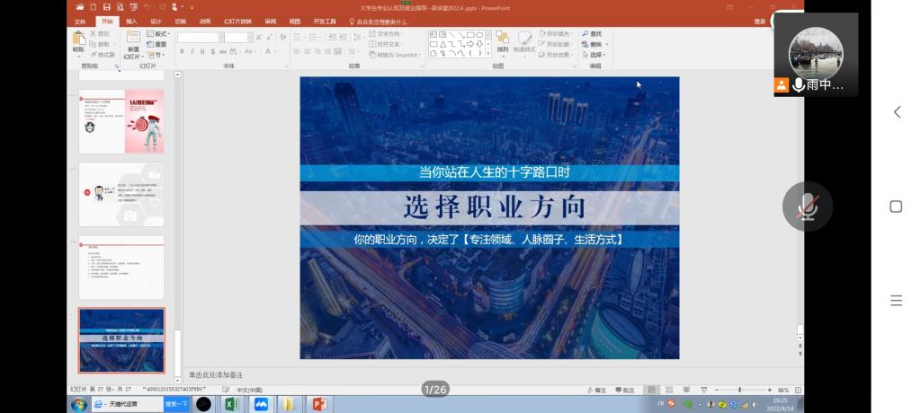Open the font name combo box

pos(199,38)
